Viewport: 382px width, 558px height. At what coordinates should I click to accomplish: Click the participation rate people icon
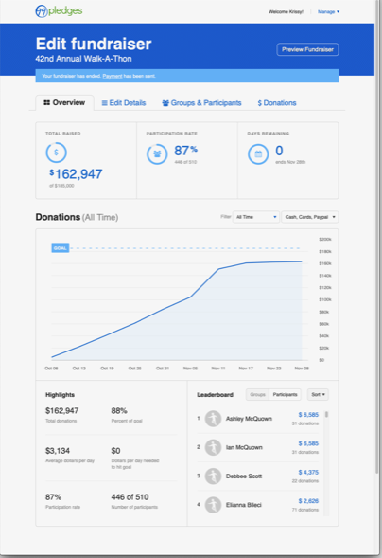click(157, 154)
